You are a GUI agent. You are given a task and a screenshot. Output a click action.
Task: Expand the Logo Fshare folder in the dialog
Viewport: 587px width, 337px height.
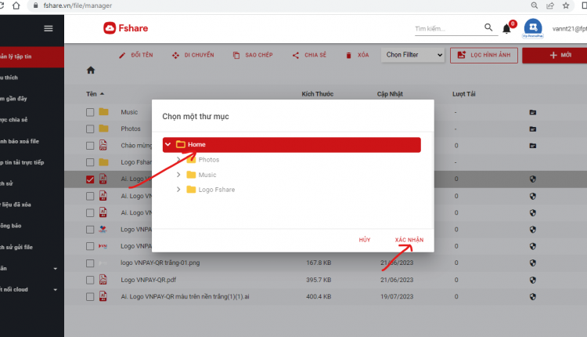click(178, 190)
